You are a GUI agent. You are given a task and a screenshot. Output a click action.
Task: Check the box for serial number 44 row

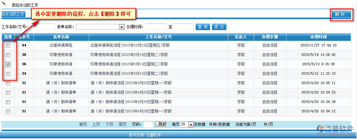click(x=8, y=45)
